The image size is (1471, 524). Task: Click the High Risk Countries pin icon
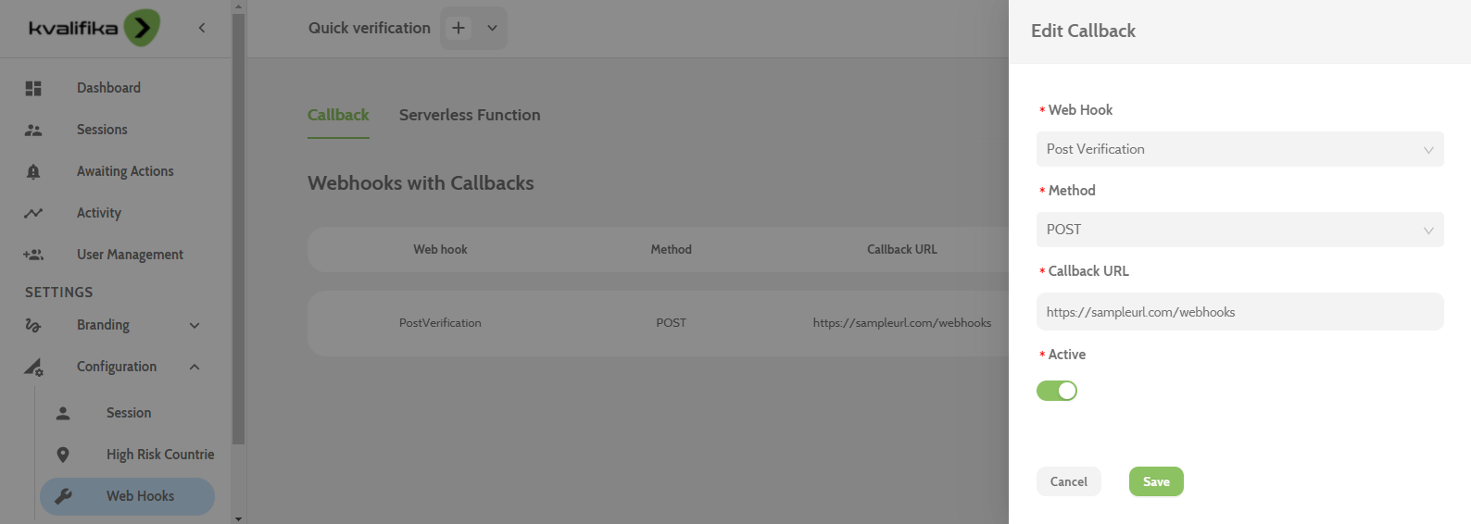[63, 455]
